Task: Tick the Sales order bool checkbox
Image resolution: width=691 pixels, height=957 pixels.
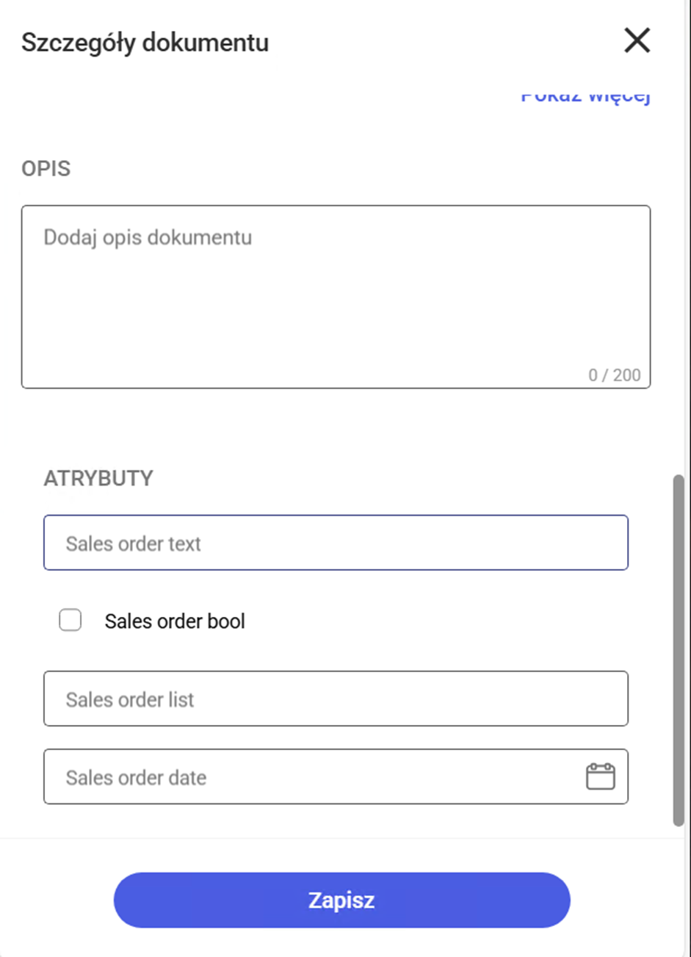Action: (70, 621)
